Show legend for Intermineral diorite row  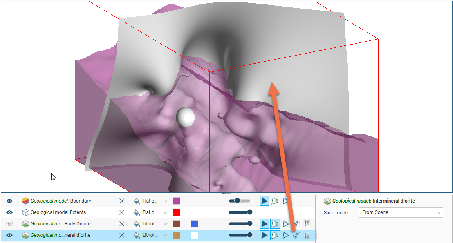tap(307, 235)
